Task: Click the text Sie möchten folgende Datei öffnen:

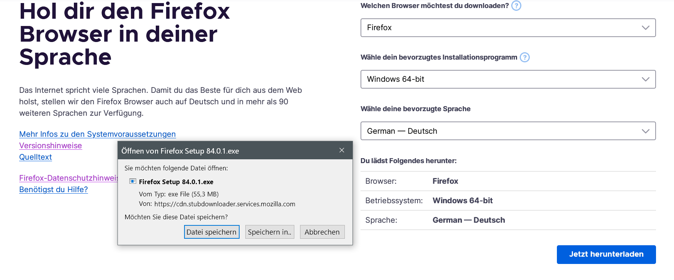Action: (176, 168)
